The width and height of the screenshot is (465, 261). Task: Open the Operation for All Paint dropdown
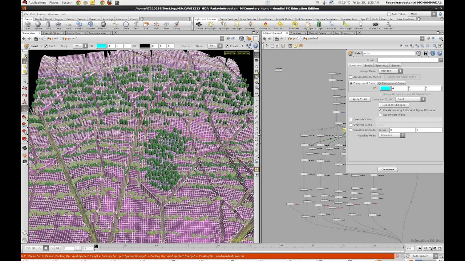(410, 99)
